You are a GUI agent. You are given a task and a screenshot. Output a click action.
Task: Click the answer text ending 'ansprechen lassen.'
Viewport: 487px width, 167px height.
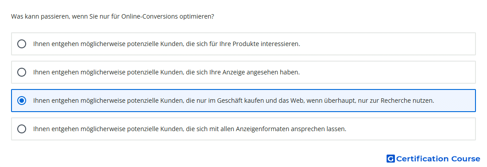pyautogui.click(x=190, y=129)
